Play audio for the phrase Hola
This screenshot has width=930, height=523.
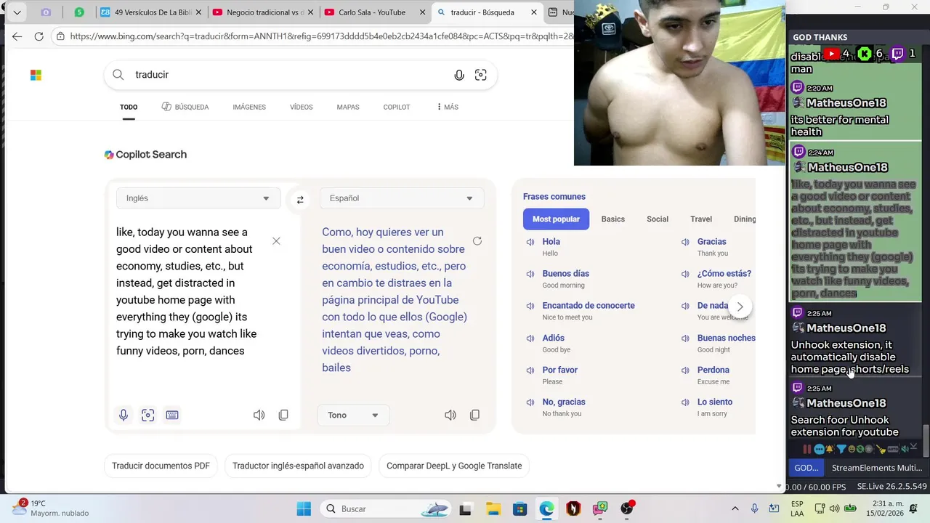pyautogui.click(x=530, y=242)
